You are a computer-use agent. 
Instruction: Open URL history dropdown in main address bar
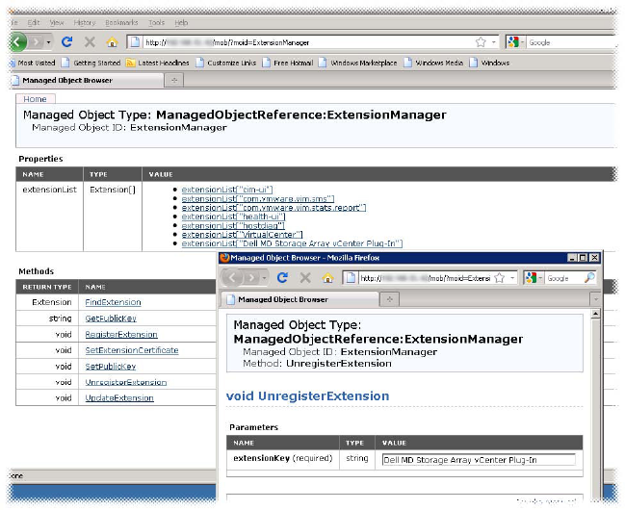pos(494,41)
